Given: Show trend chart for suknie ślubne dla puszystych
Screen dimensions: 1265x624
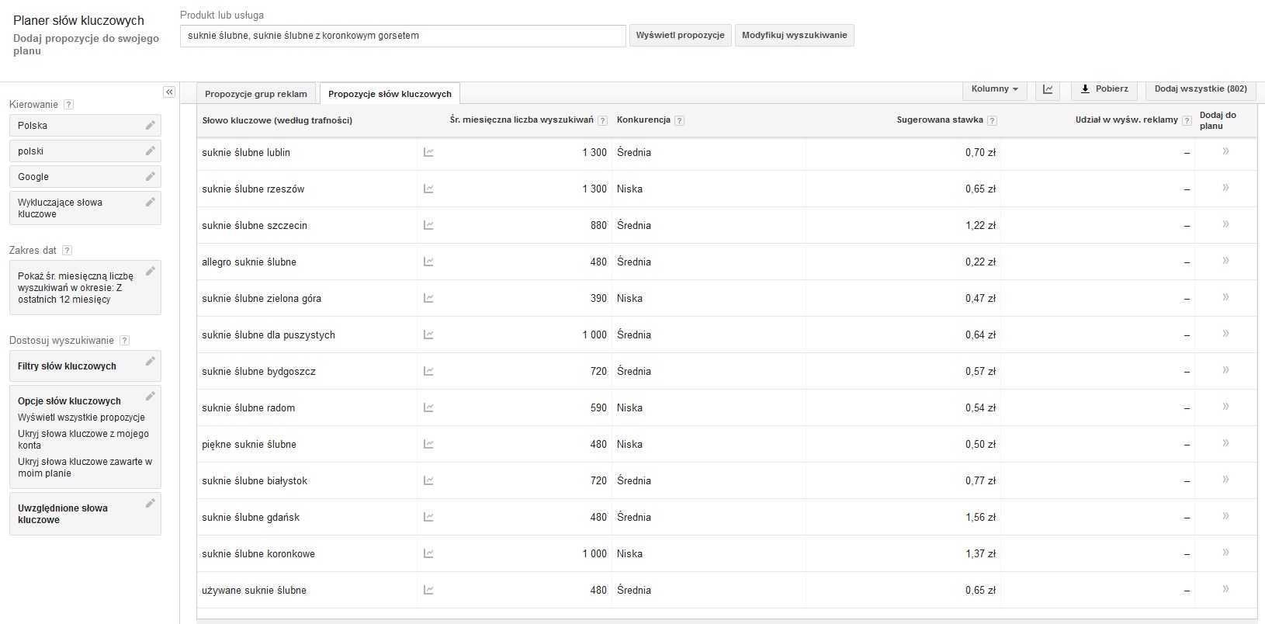Looking at the screenshot, I should point(428,335).
